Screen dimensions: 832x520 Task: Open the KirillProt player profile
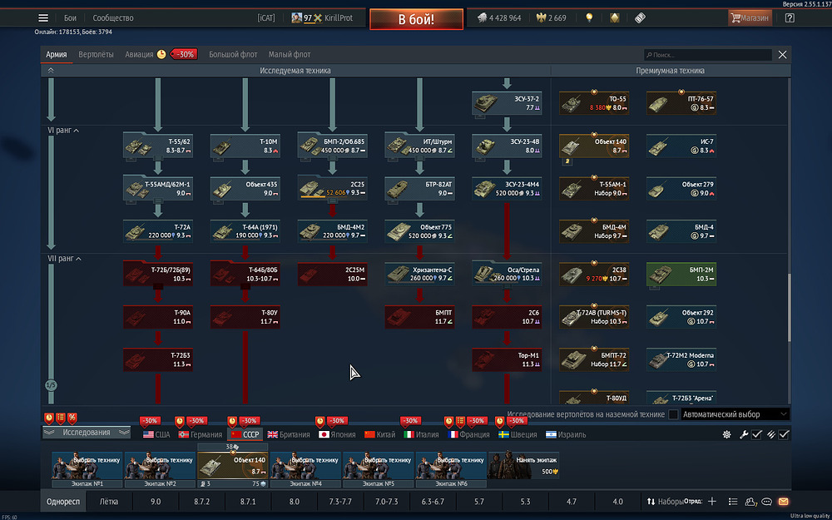coord(339,18)
